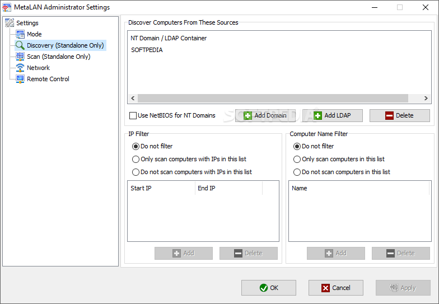439x304 pixels.
Task: Click the Mode icon in settings tree
Action: [x=20, y=34]
